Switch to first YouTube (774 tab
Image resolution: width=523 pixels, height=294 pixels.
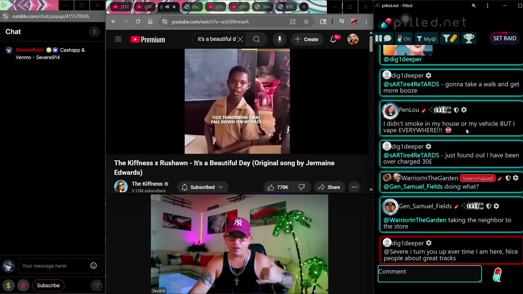(121, 7)
